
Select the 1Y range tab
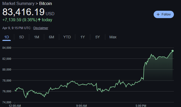(x=83, y=37)
